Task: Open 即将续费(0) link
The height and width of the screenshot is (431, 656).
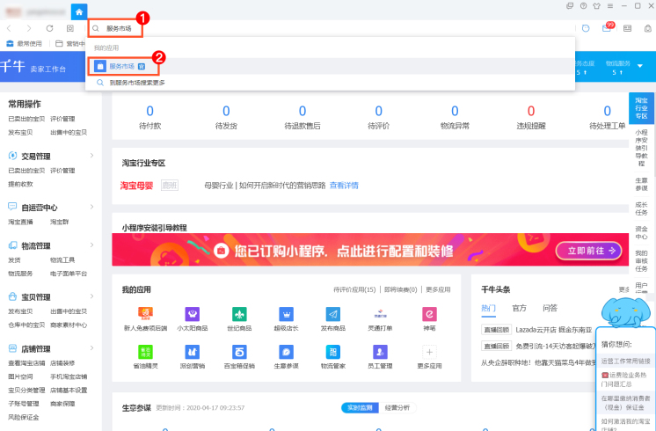Action: click(x=400, y=289)
